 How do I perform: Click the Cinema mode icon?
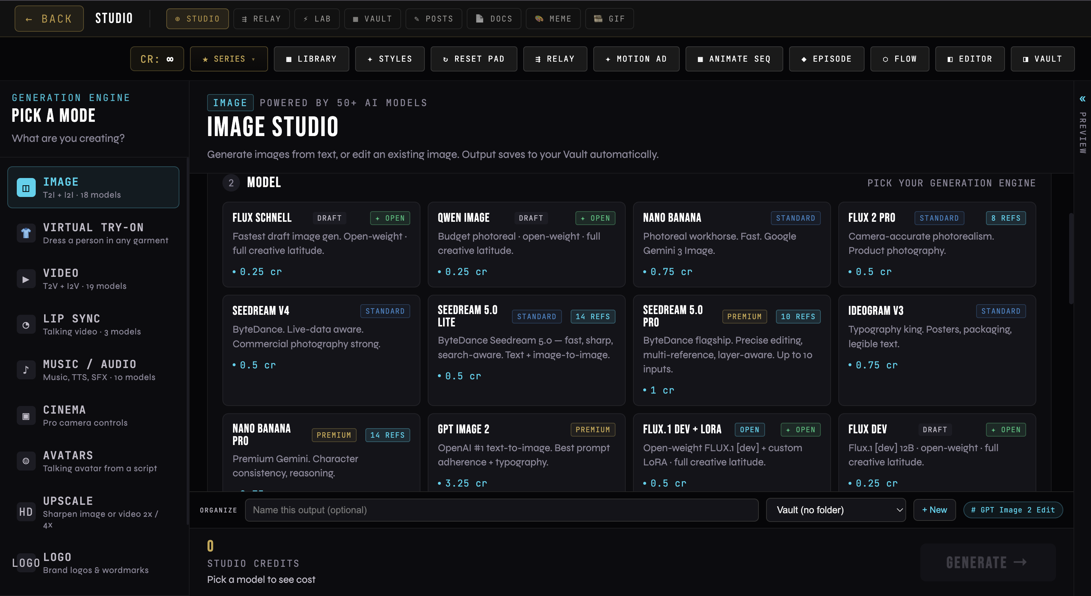[26, 416]
